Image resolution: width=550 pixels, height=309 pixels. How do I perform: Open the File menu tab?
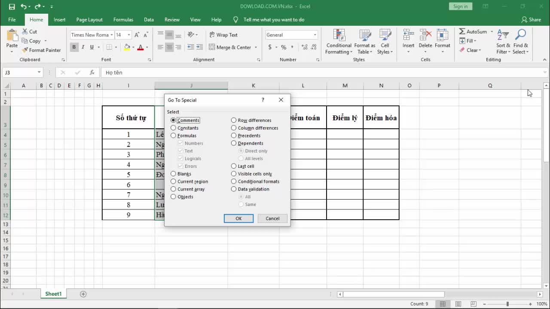click(x=12, y=20)
